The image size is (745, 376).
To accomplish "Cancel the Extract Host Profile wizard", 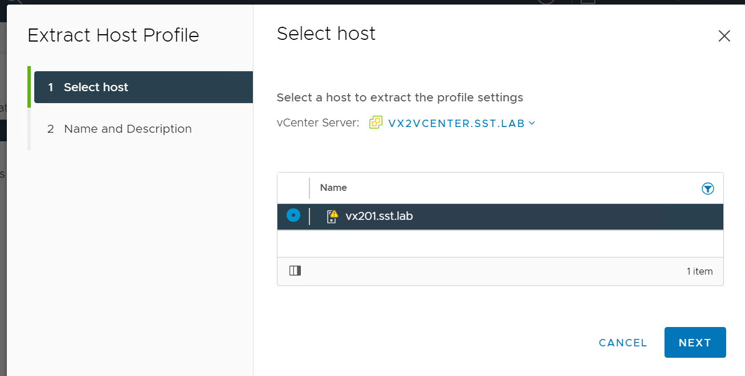I will tap(622, 342).
